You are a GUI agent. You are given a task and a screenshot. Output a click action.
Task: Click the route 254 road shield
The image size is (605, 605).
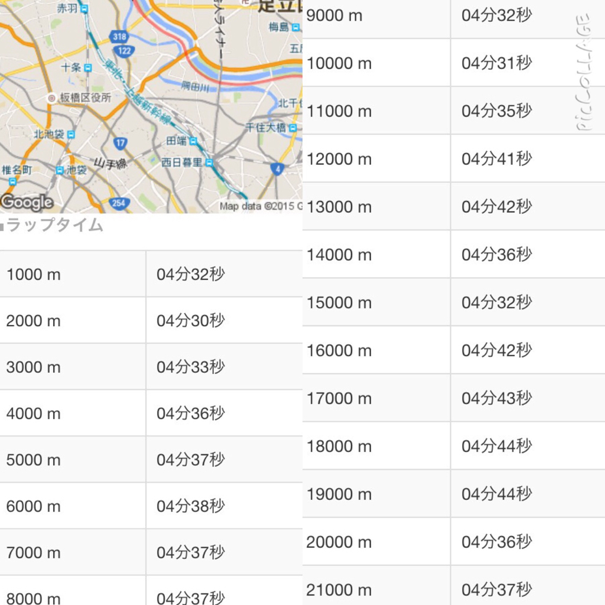click(118, 203)
